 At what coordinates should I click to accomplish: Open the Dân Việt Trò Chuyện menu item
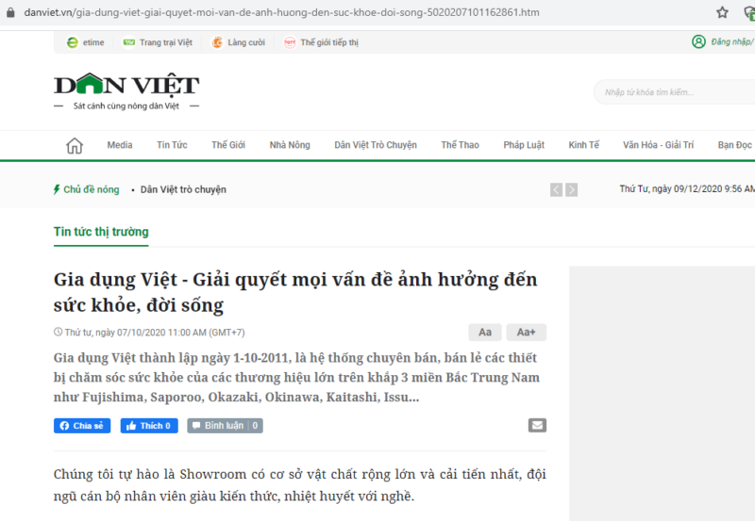pos(376,145)
